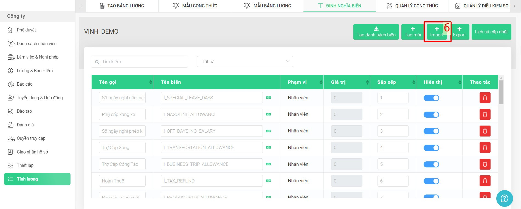The width and height of the screenshot is (521, 209).
Task: Edit variable field L_SPECIAL_LEAVE_DAYS
Action: pyautogui.click(x=212, y=98)
